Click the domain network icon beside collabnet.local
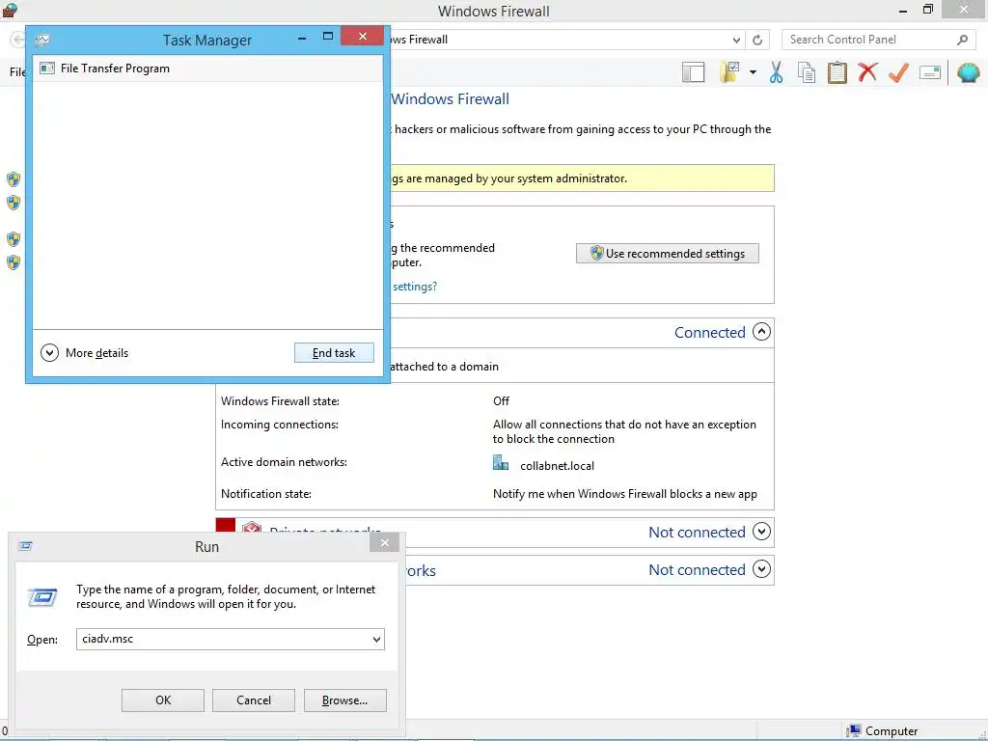 [x=501, y=463]
